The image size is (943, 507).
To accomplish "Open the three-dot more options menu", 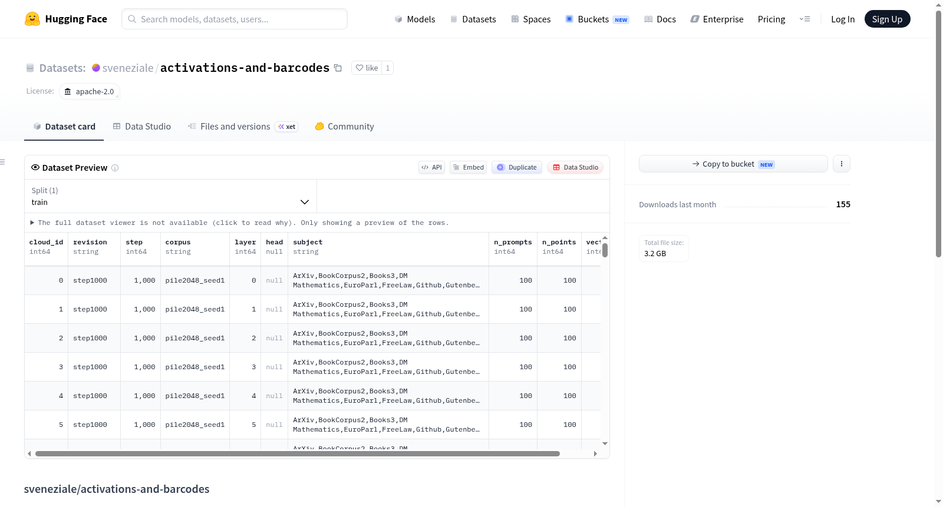I will pyautogui.click(x=842, y=164).
